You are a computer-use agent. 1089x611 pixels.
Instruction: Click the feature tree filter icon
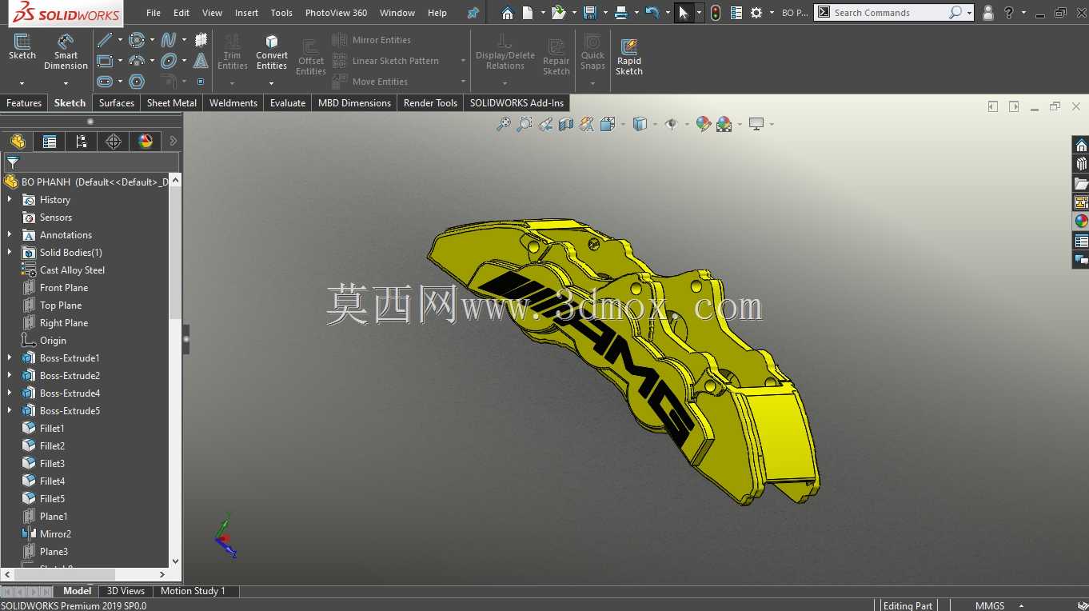tap(13, 162)
